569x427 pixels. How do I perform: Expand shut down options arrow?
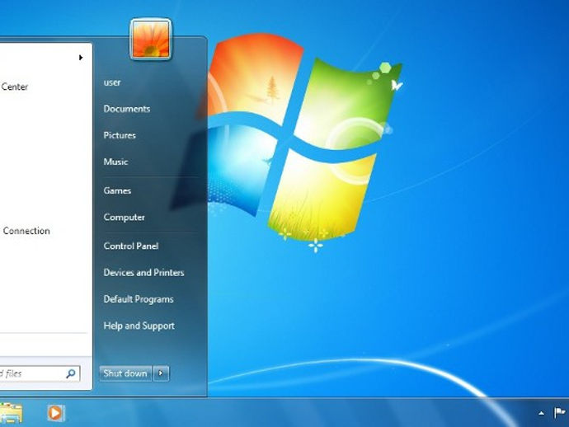(161, 373)
